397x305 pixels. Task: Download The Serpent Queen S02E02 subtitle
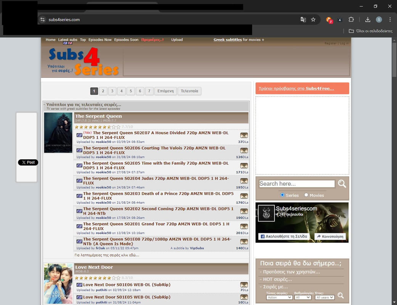pos(244,211)
